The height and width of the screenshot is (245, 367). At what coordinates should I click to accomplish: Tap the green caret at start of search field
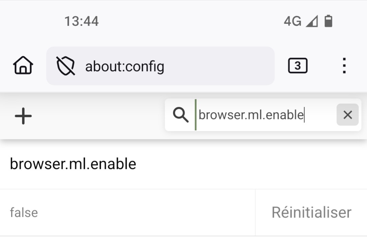[x=195, y=115]
